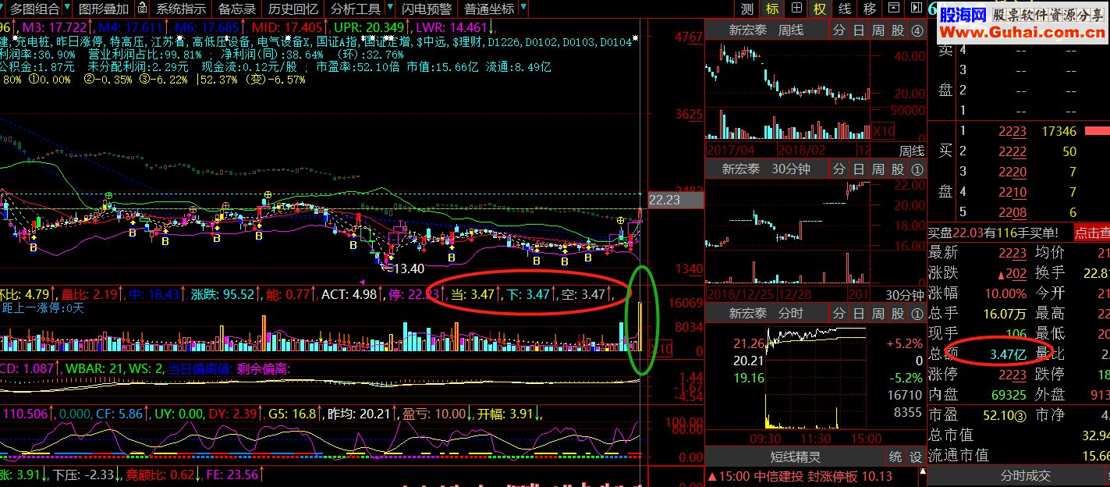1110x487 pixels.
Task: Expand the dropdown arrow beside 多图组合
Action: (x=66, y=9)
